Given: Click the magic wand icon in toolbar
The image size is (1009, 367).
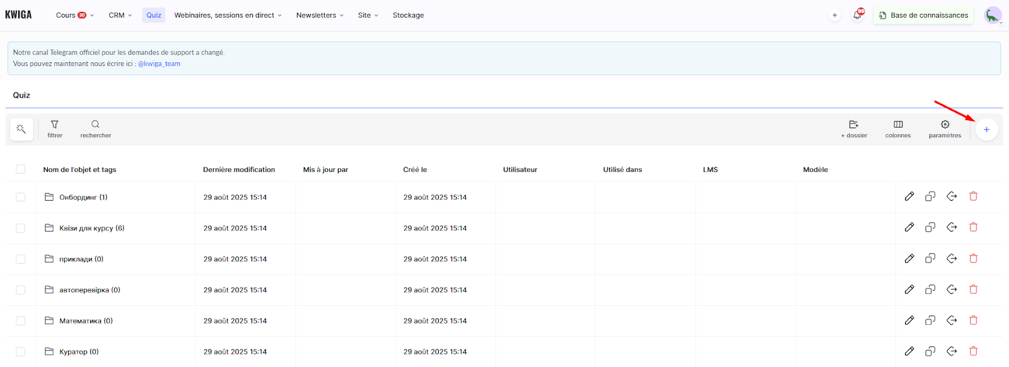Looking at the screenshot, I should (21, 129).
